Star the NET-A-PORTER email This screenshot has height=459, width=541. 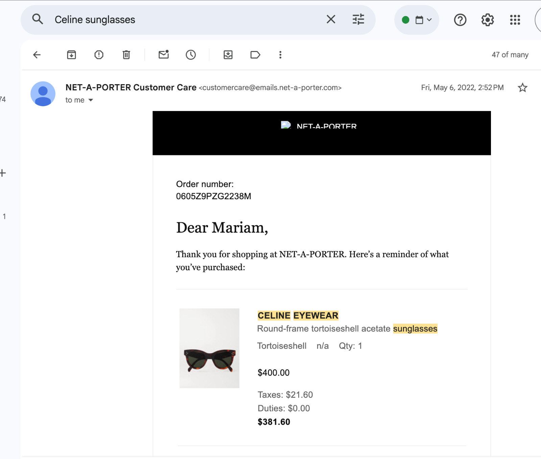522,88
